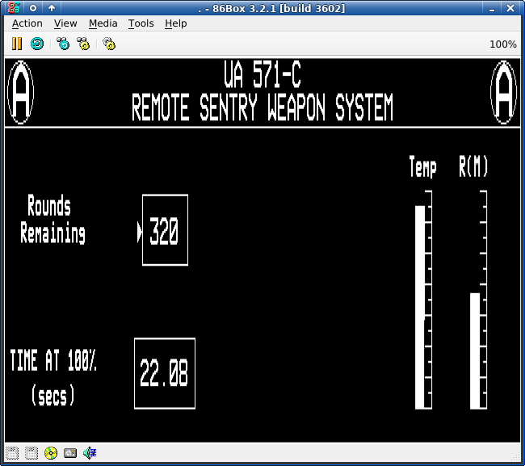Send Ctrl+Alt+Esc via the toolbar icon
525x466 pixels.
click(83, 44)
